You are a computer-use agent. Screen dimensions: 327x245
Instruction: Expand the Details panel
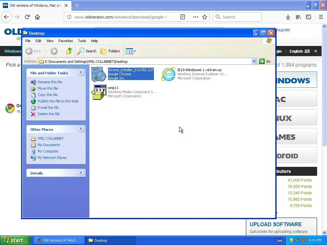pyautogui.click(x=81, y=173)
